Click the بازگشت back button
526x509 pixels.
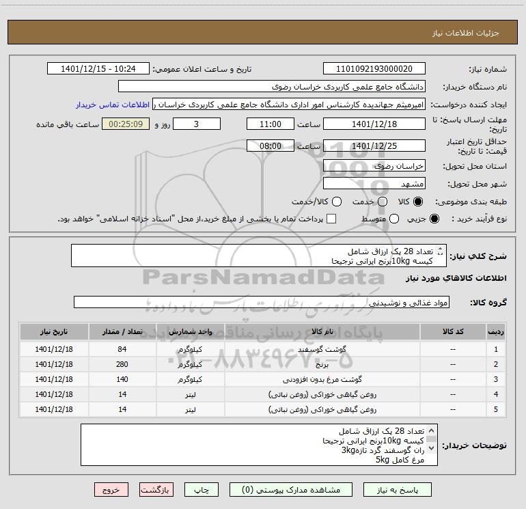[156, 490]
